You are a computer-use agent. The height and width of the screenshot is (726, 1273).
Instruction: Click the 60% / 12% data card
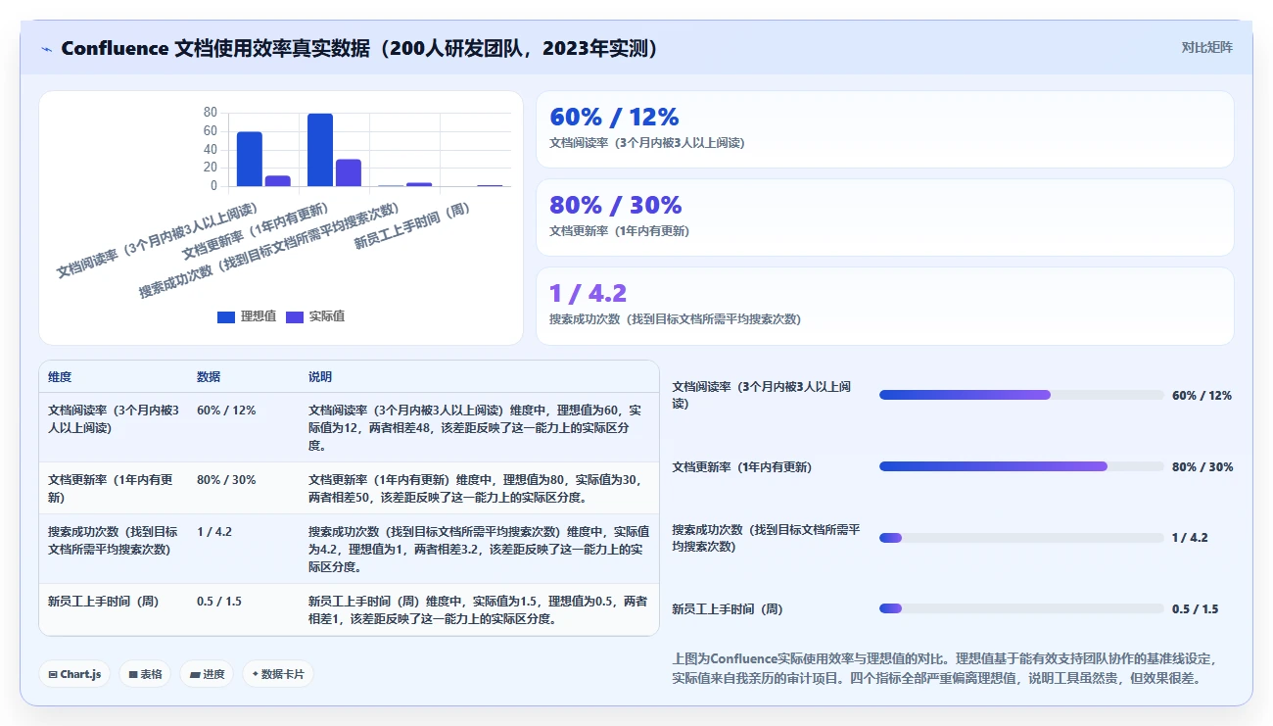(x=885, y=129)
